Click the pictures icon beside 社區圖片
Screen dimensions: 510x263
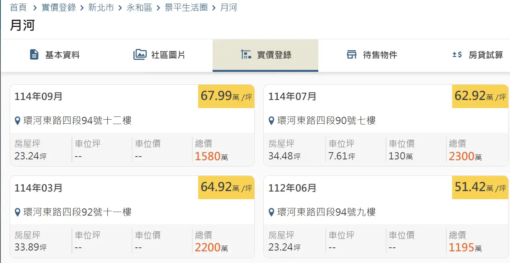pos(140,55)
